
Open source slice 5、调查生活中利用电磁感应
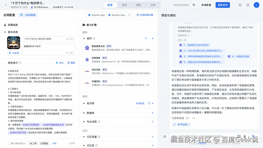[x=201, y=62]
